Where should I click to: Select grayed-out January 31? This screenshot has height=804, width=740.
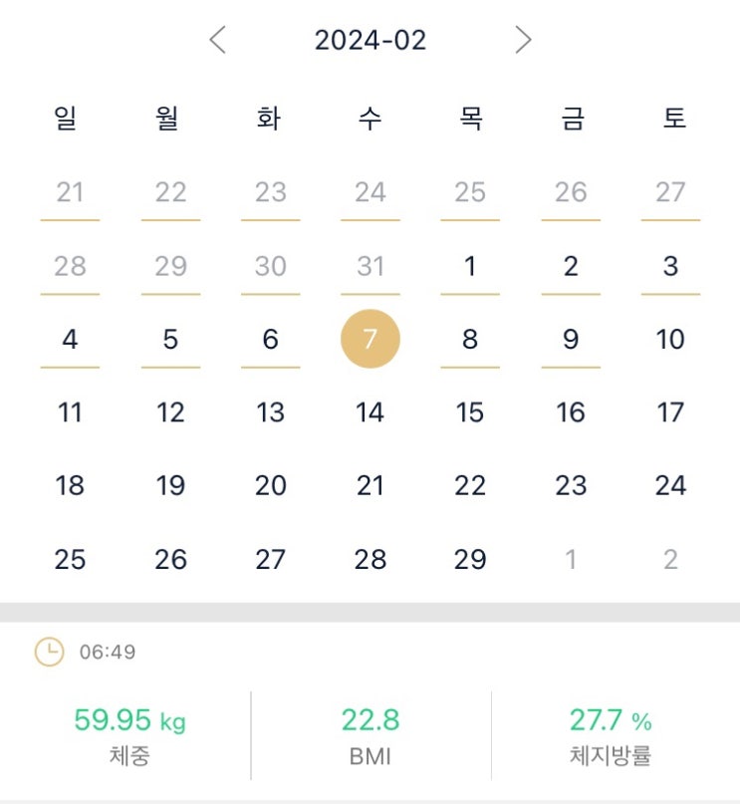370,266
